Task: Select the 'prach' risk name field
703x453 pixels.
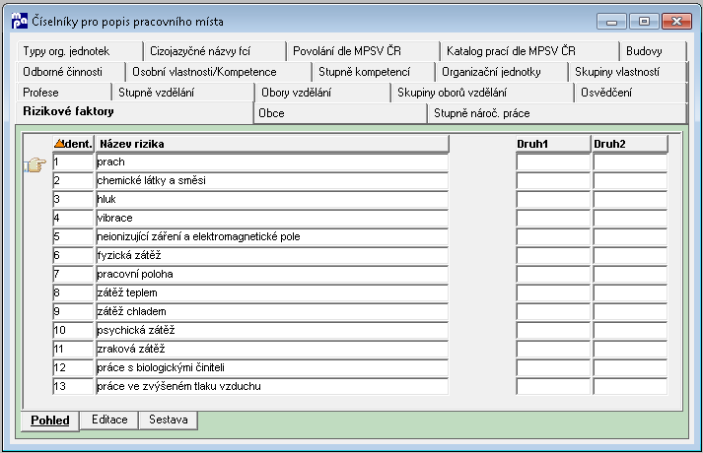Action: (x=272, y=162)
